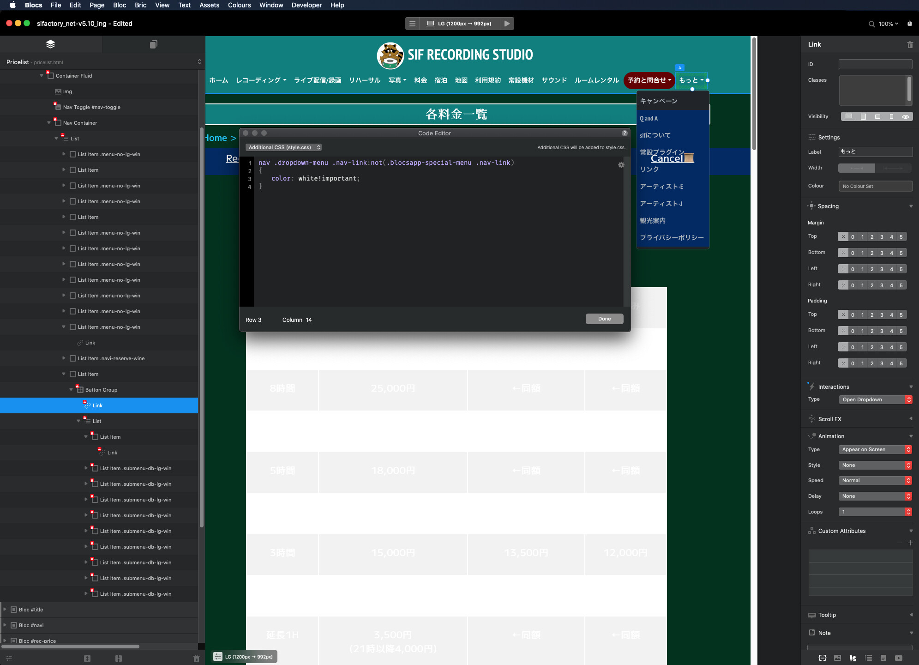This screenshot has height=665, width=919.
Task: Open the colour swatches manager icon
Action: pyautogui.click(x=853, y=658)
